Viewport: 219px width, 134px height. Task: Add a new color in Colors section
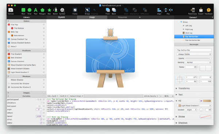click(x=8, y=21)
